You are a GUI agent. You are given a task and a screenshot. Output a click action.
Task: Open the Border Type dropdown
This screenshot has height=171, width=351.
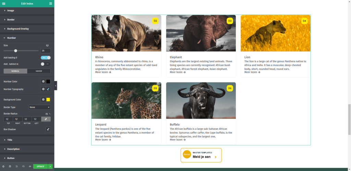(x=40, y=107)
